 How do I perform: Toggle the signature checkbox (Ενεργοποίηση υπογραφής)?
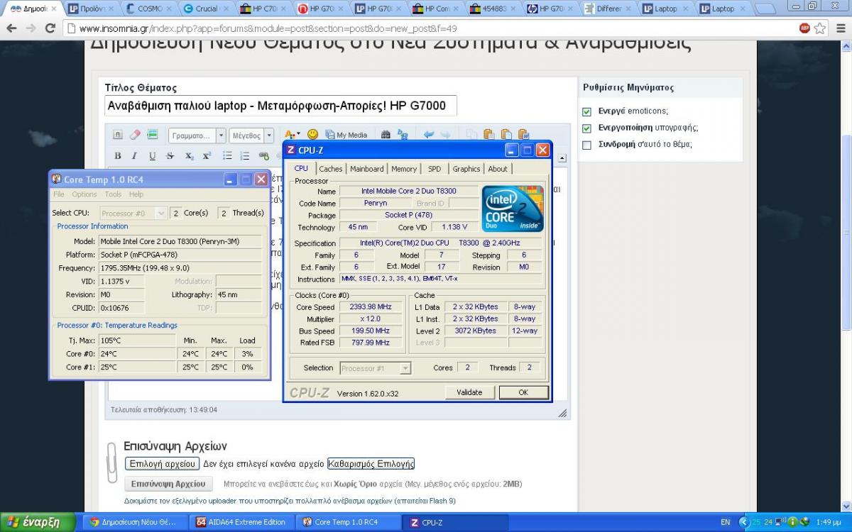tap(586, 128)
